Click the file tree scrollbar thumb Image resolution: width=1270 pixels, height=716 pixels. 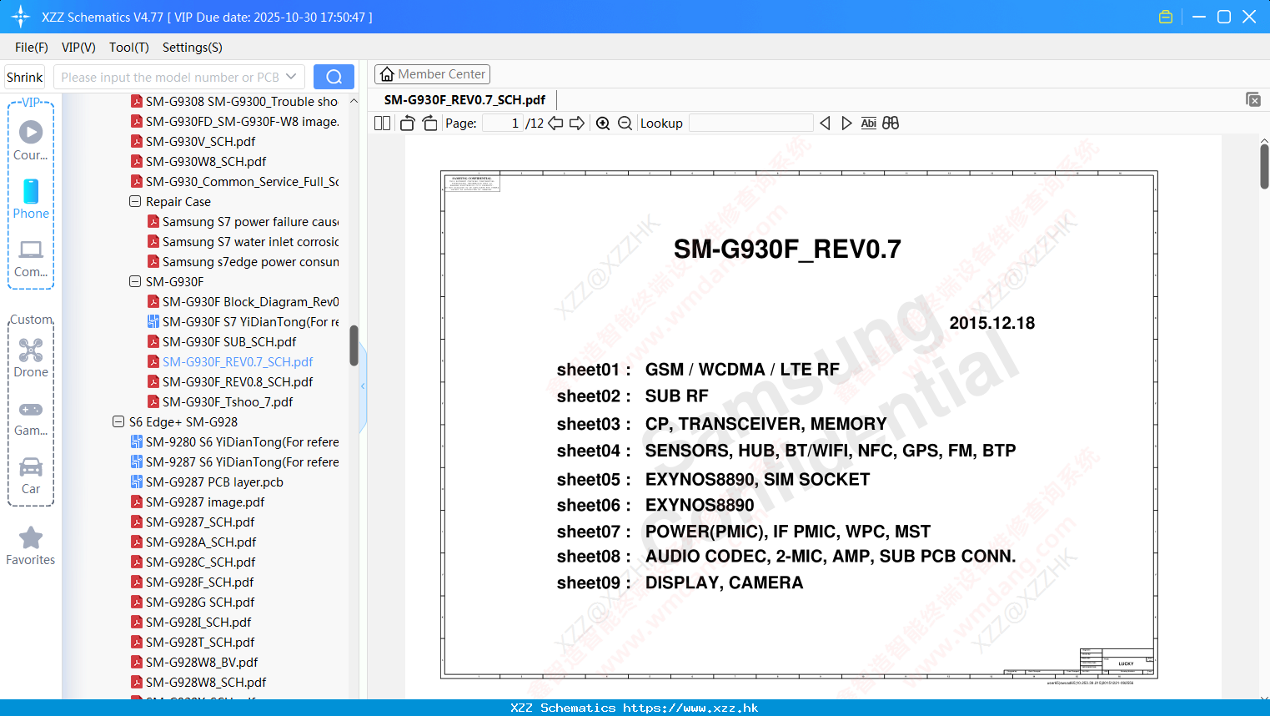(x=354, y=345)
